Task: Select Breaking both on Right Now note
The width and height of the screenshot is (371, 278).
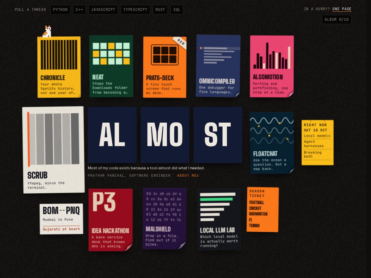Action: pyautogui.click(x=313, y=154)
